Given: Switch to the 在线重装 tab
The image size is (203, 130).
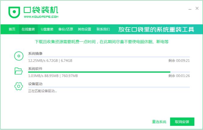Looking at the screenshot, I should (28, 29).
